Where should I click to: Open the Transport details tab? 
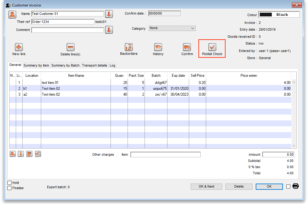94,65
